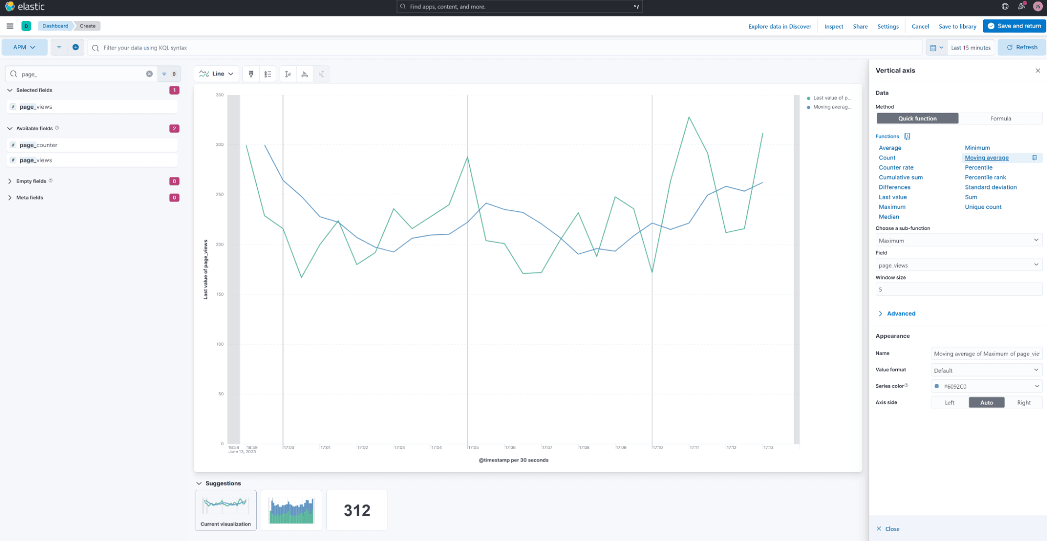The image size is (1047, 541).
Task: Go to the Dashboard breadcrumb
Action: pyautogui.click(x=56, y=26)
